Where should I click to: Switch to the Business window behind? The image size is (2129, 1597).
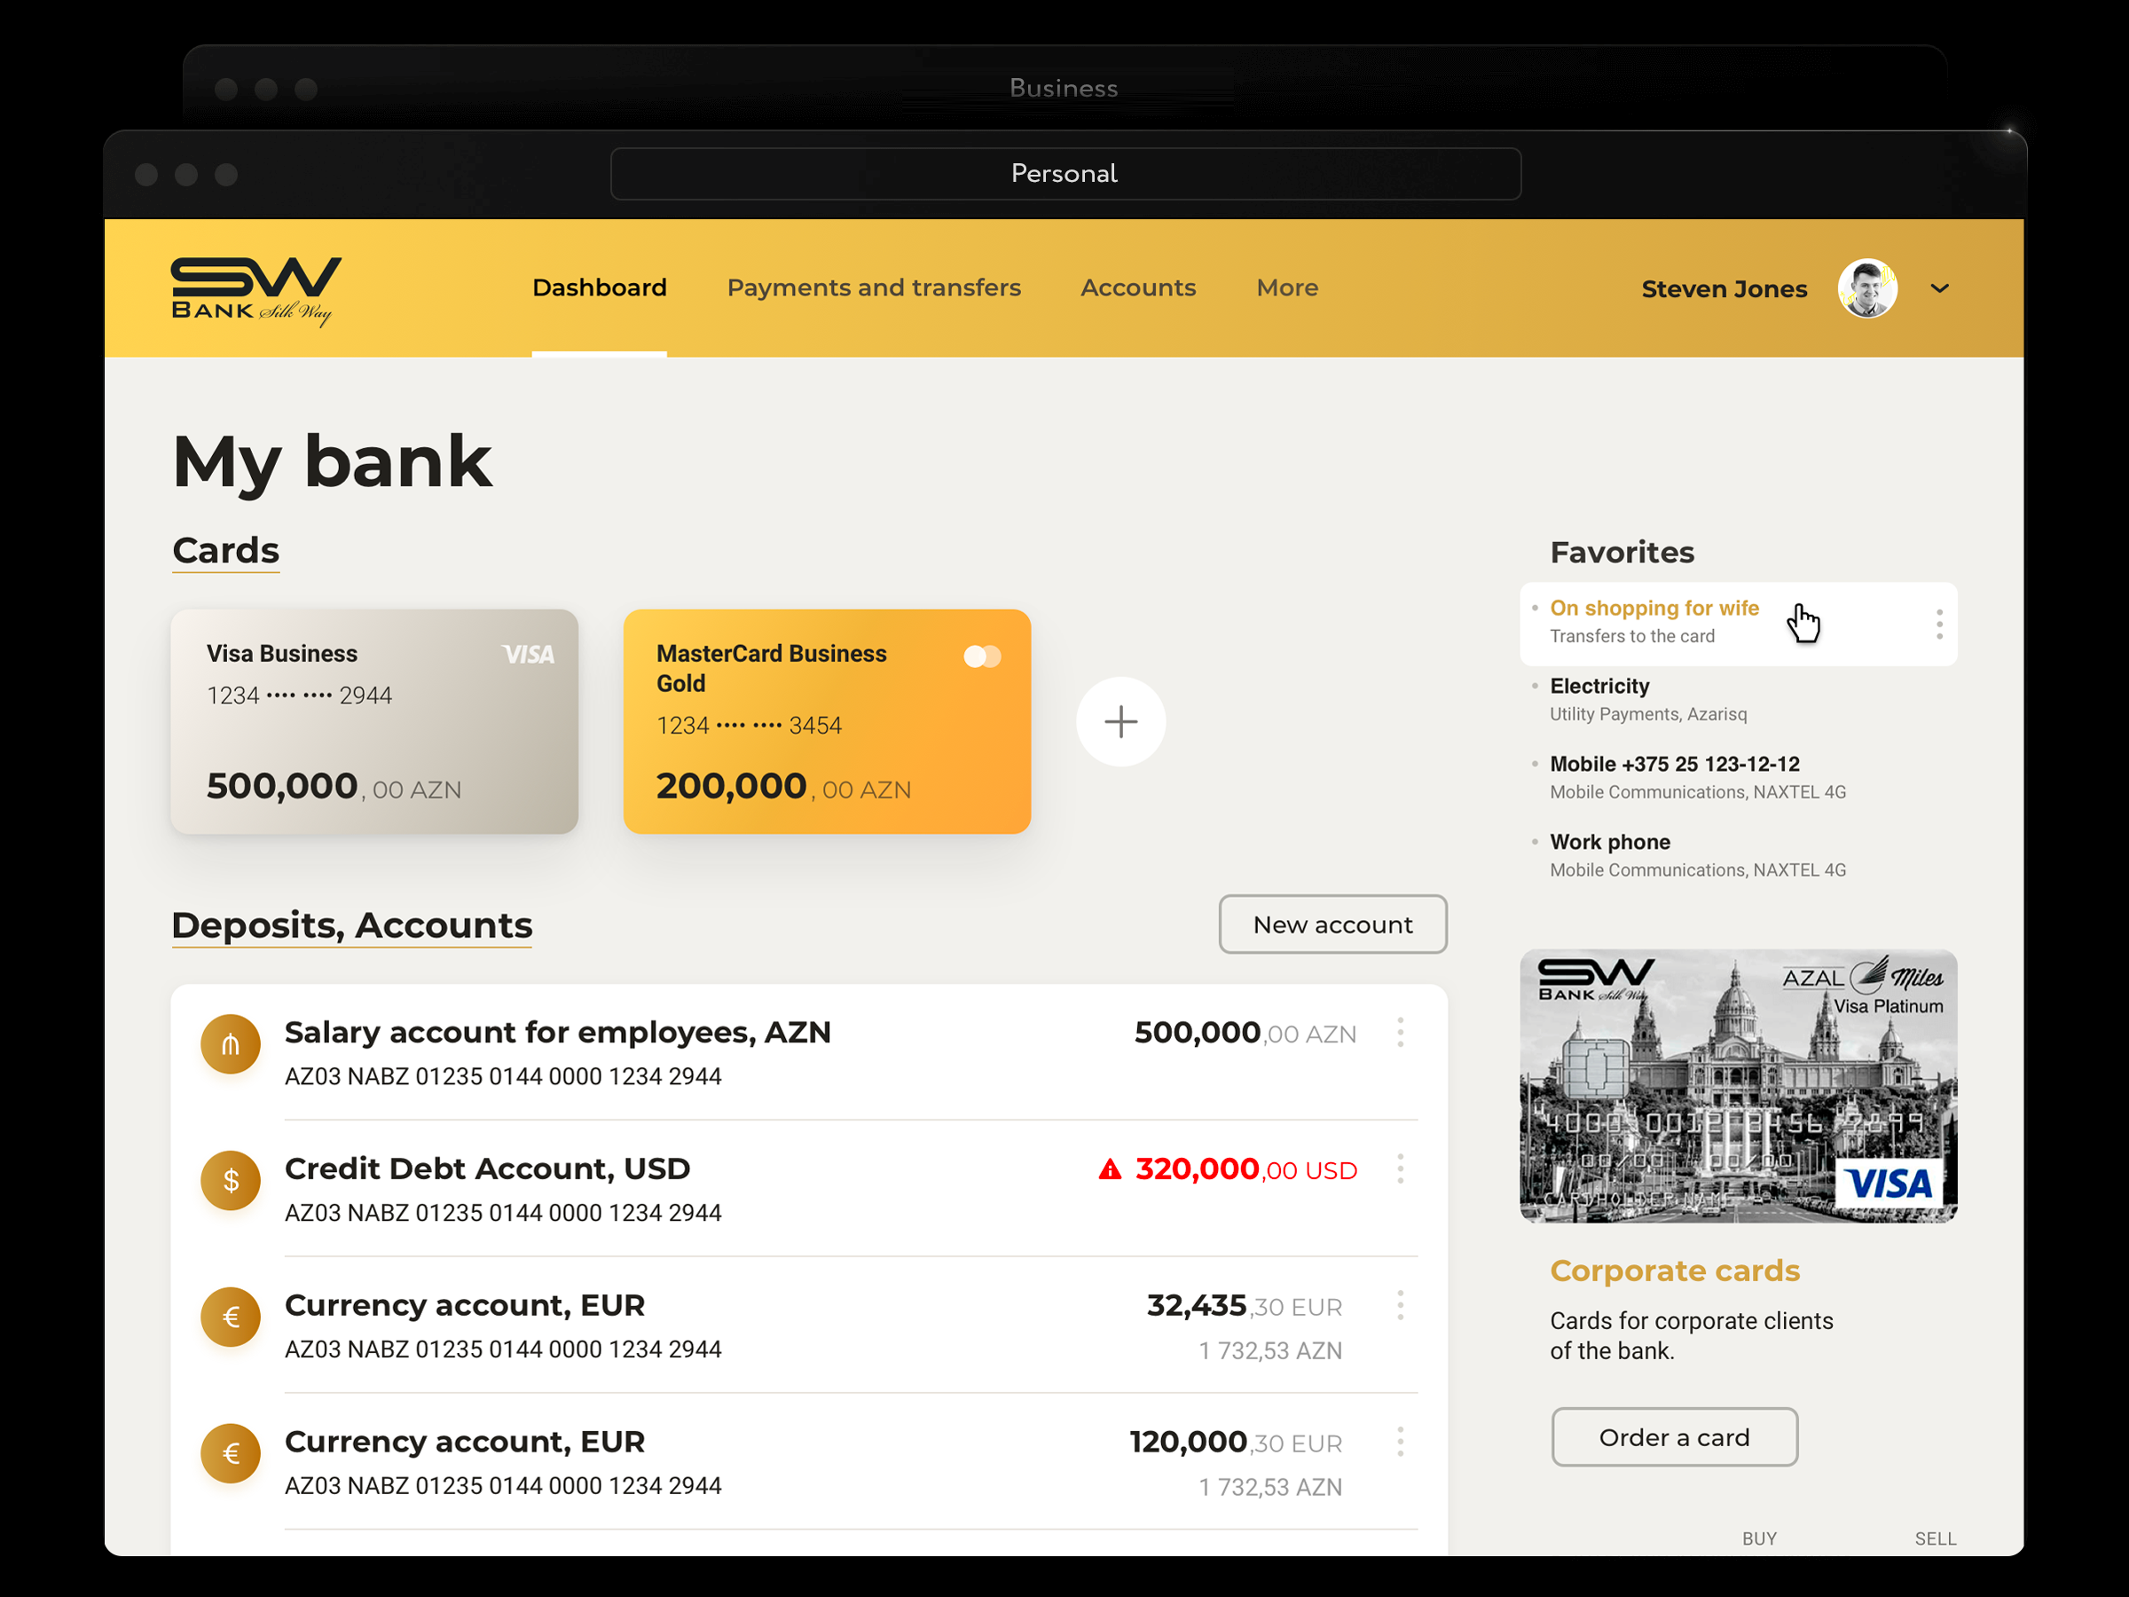click(1064, 88)
